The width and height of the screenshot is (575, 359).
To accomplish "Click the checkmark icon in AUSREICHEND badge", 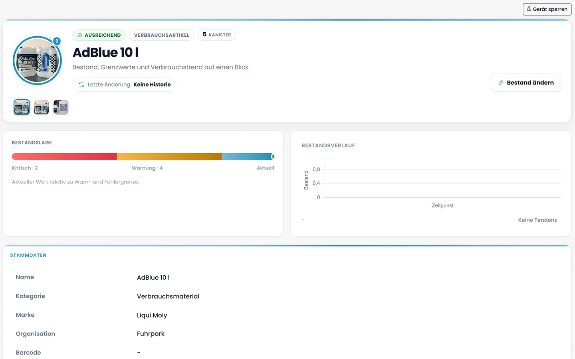I will pyautogui.click(x=79, y=35).
